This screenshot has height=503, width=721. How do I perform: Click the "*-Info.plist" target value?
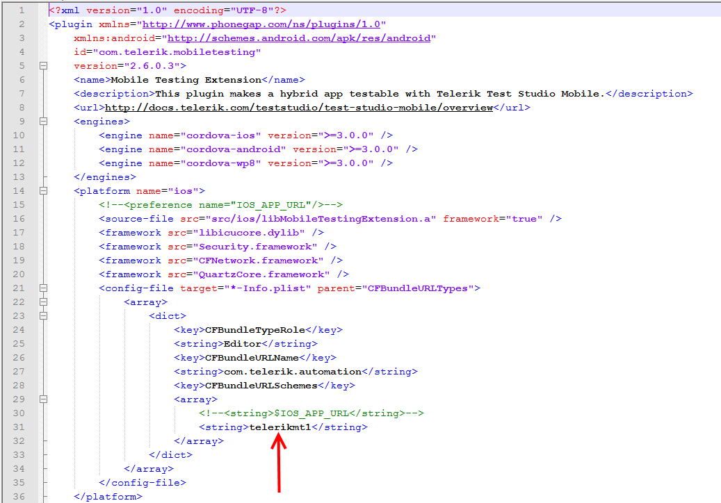tap(268, 288)
